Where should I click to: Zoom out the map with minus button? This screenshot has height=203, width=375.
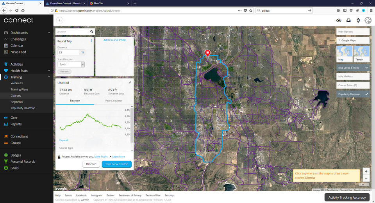[x=366, y=178]
